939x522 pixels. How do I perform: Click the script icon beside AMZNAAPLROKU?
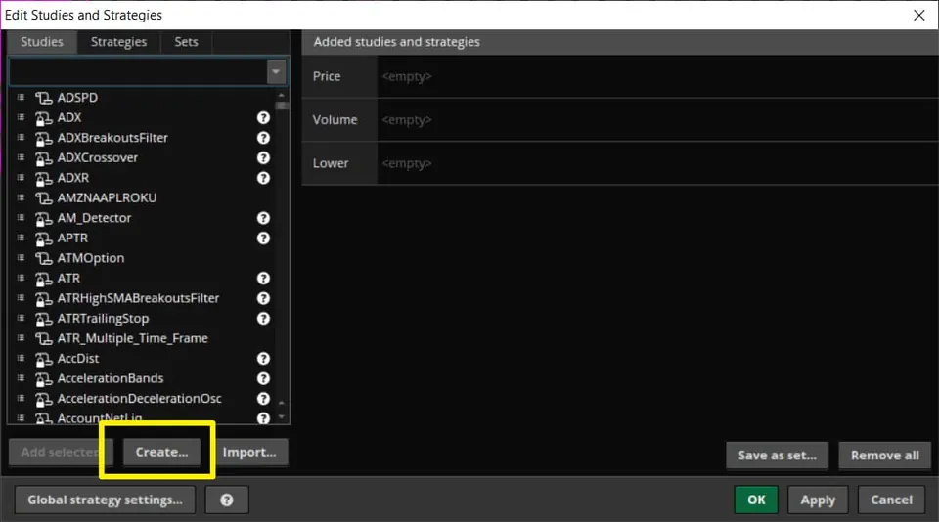pos(43,198)
